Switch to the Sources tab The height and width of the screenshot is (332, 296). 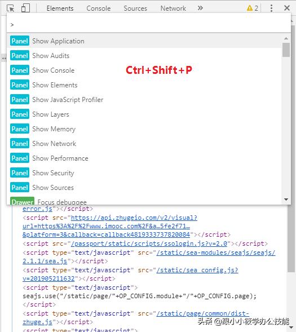click(x=135, y=8)
